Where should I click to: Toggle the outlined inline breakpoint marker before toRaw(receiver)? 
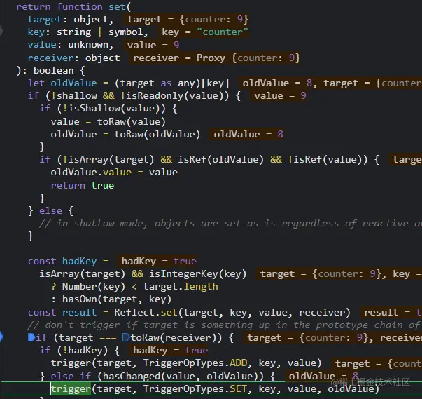[x=126, y=337]
